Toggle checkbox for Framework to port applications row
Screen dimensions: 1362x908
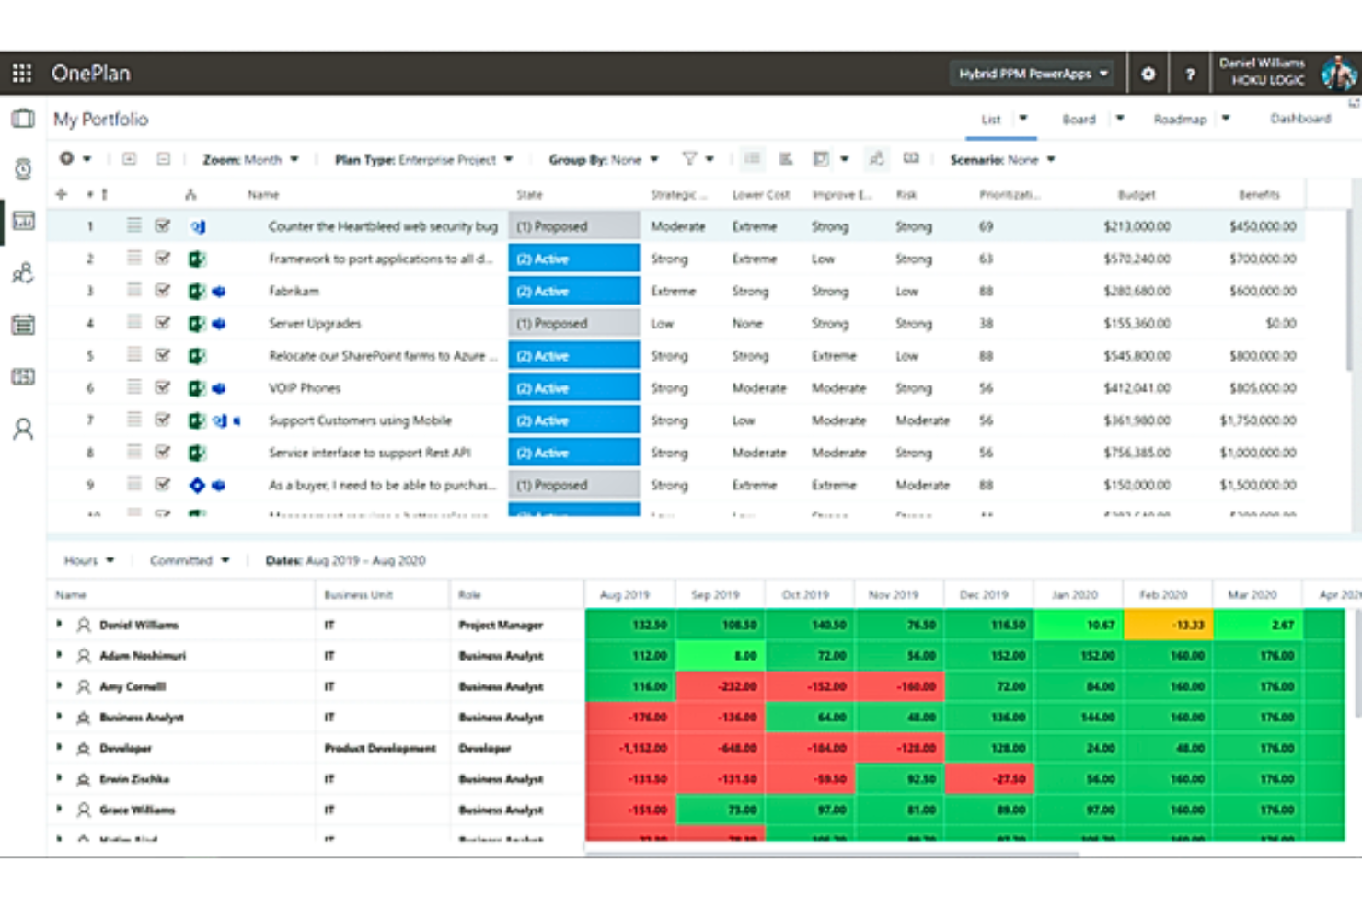click(x=163, y=259)
